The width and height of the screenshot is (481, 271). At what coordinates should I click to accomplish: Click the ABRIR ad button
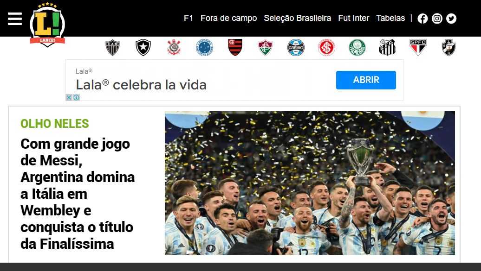tap(366, 80)
